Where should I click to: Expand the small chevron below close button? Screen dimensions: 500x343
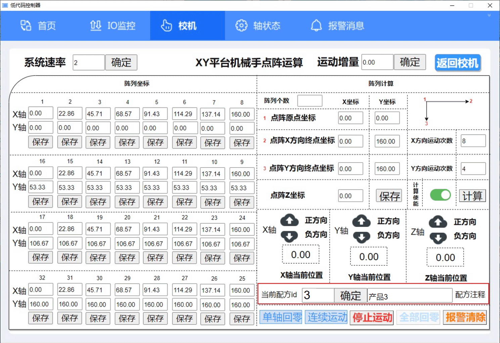point(489,15)
